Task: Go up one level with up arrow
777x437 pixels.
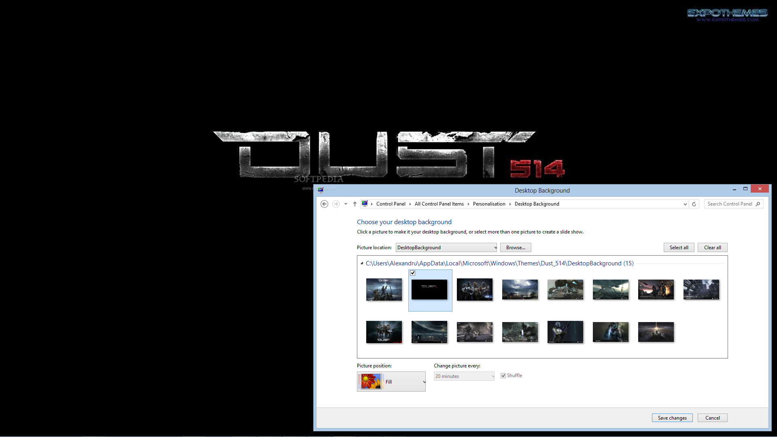Action: click(355, 204)
